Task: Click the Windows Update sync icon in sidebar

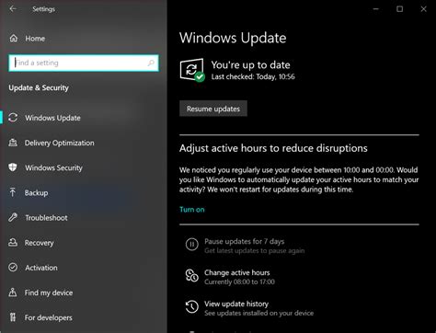Action: (x=13, y=118)
